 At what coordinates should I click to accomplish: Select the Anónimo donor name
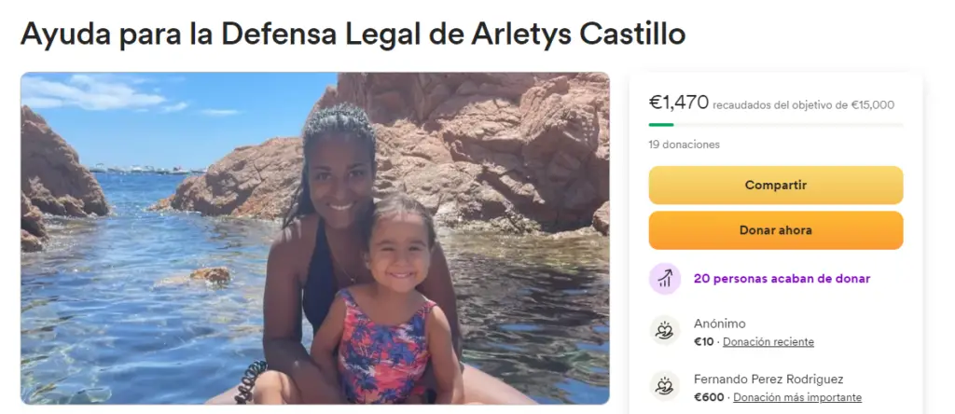click(719, 324)
